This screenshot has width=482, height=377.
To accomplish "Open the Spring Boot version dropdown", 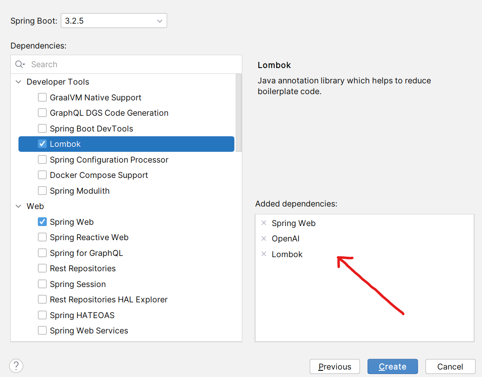I will click(114, 21).
